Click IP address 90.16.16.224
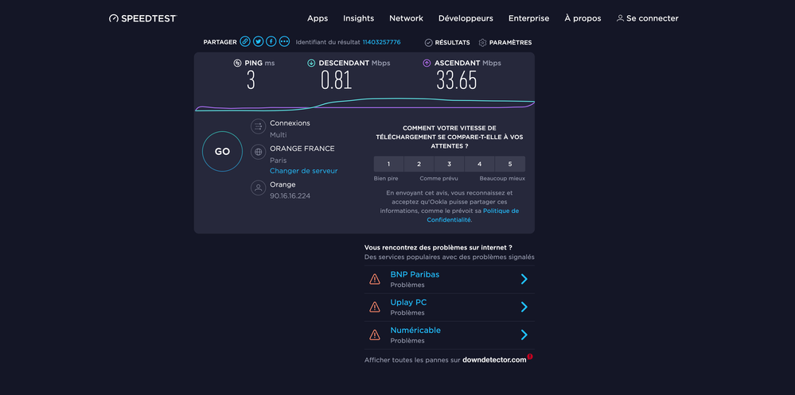795x395 pixels. click(290, 196)
